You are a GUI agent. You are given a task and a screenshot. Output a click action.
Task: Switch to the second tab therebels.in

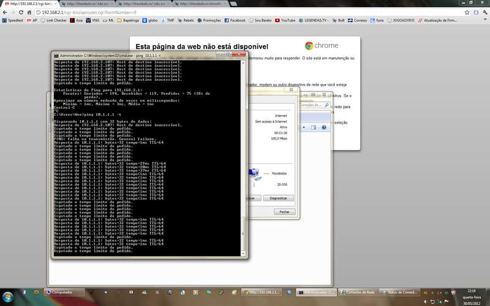(x=86, y=4)
